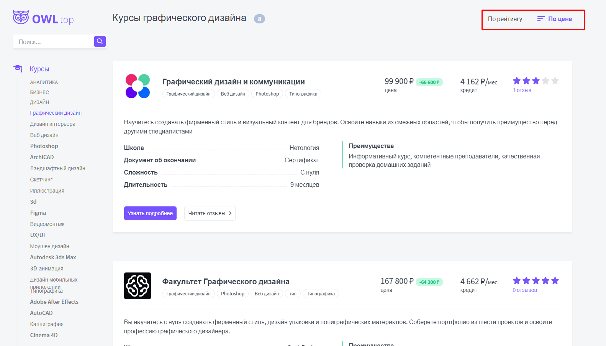Select Графический дизайн in the sidebar
This screenshot has height=346, width=606.
click(x=56, y=113)
